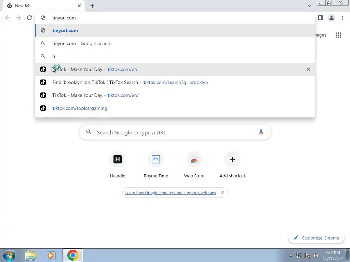Close the New Tab tab
This screenshot has width=350, height=262.
pyautogui.click(x=79, y=6)
